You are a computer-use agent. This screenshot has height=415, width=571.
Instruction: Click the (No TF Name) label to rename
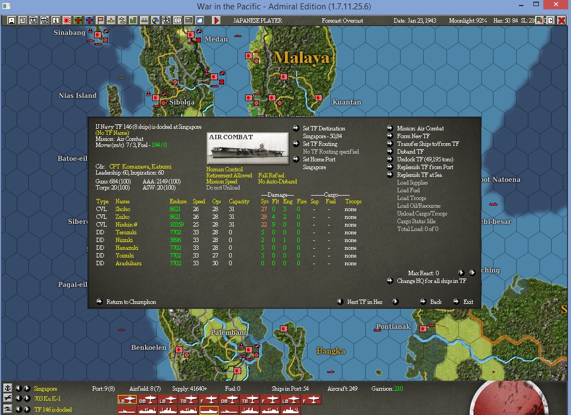coord(112,133)
